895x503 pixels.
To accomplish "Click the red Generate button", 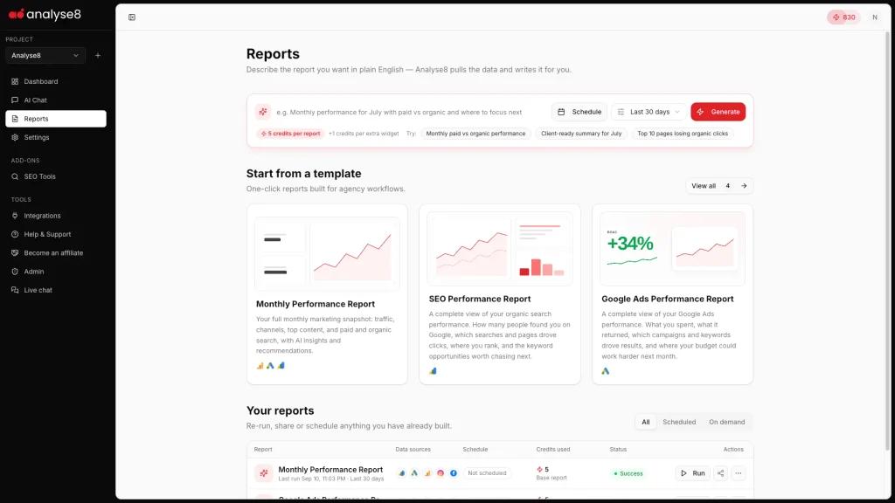I will [x=718, y=112].
